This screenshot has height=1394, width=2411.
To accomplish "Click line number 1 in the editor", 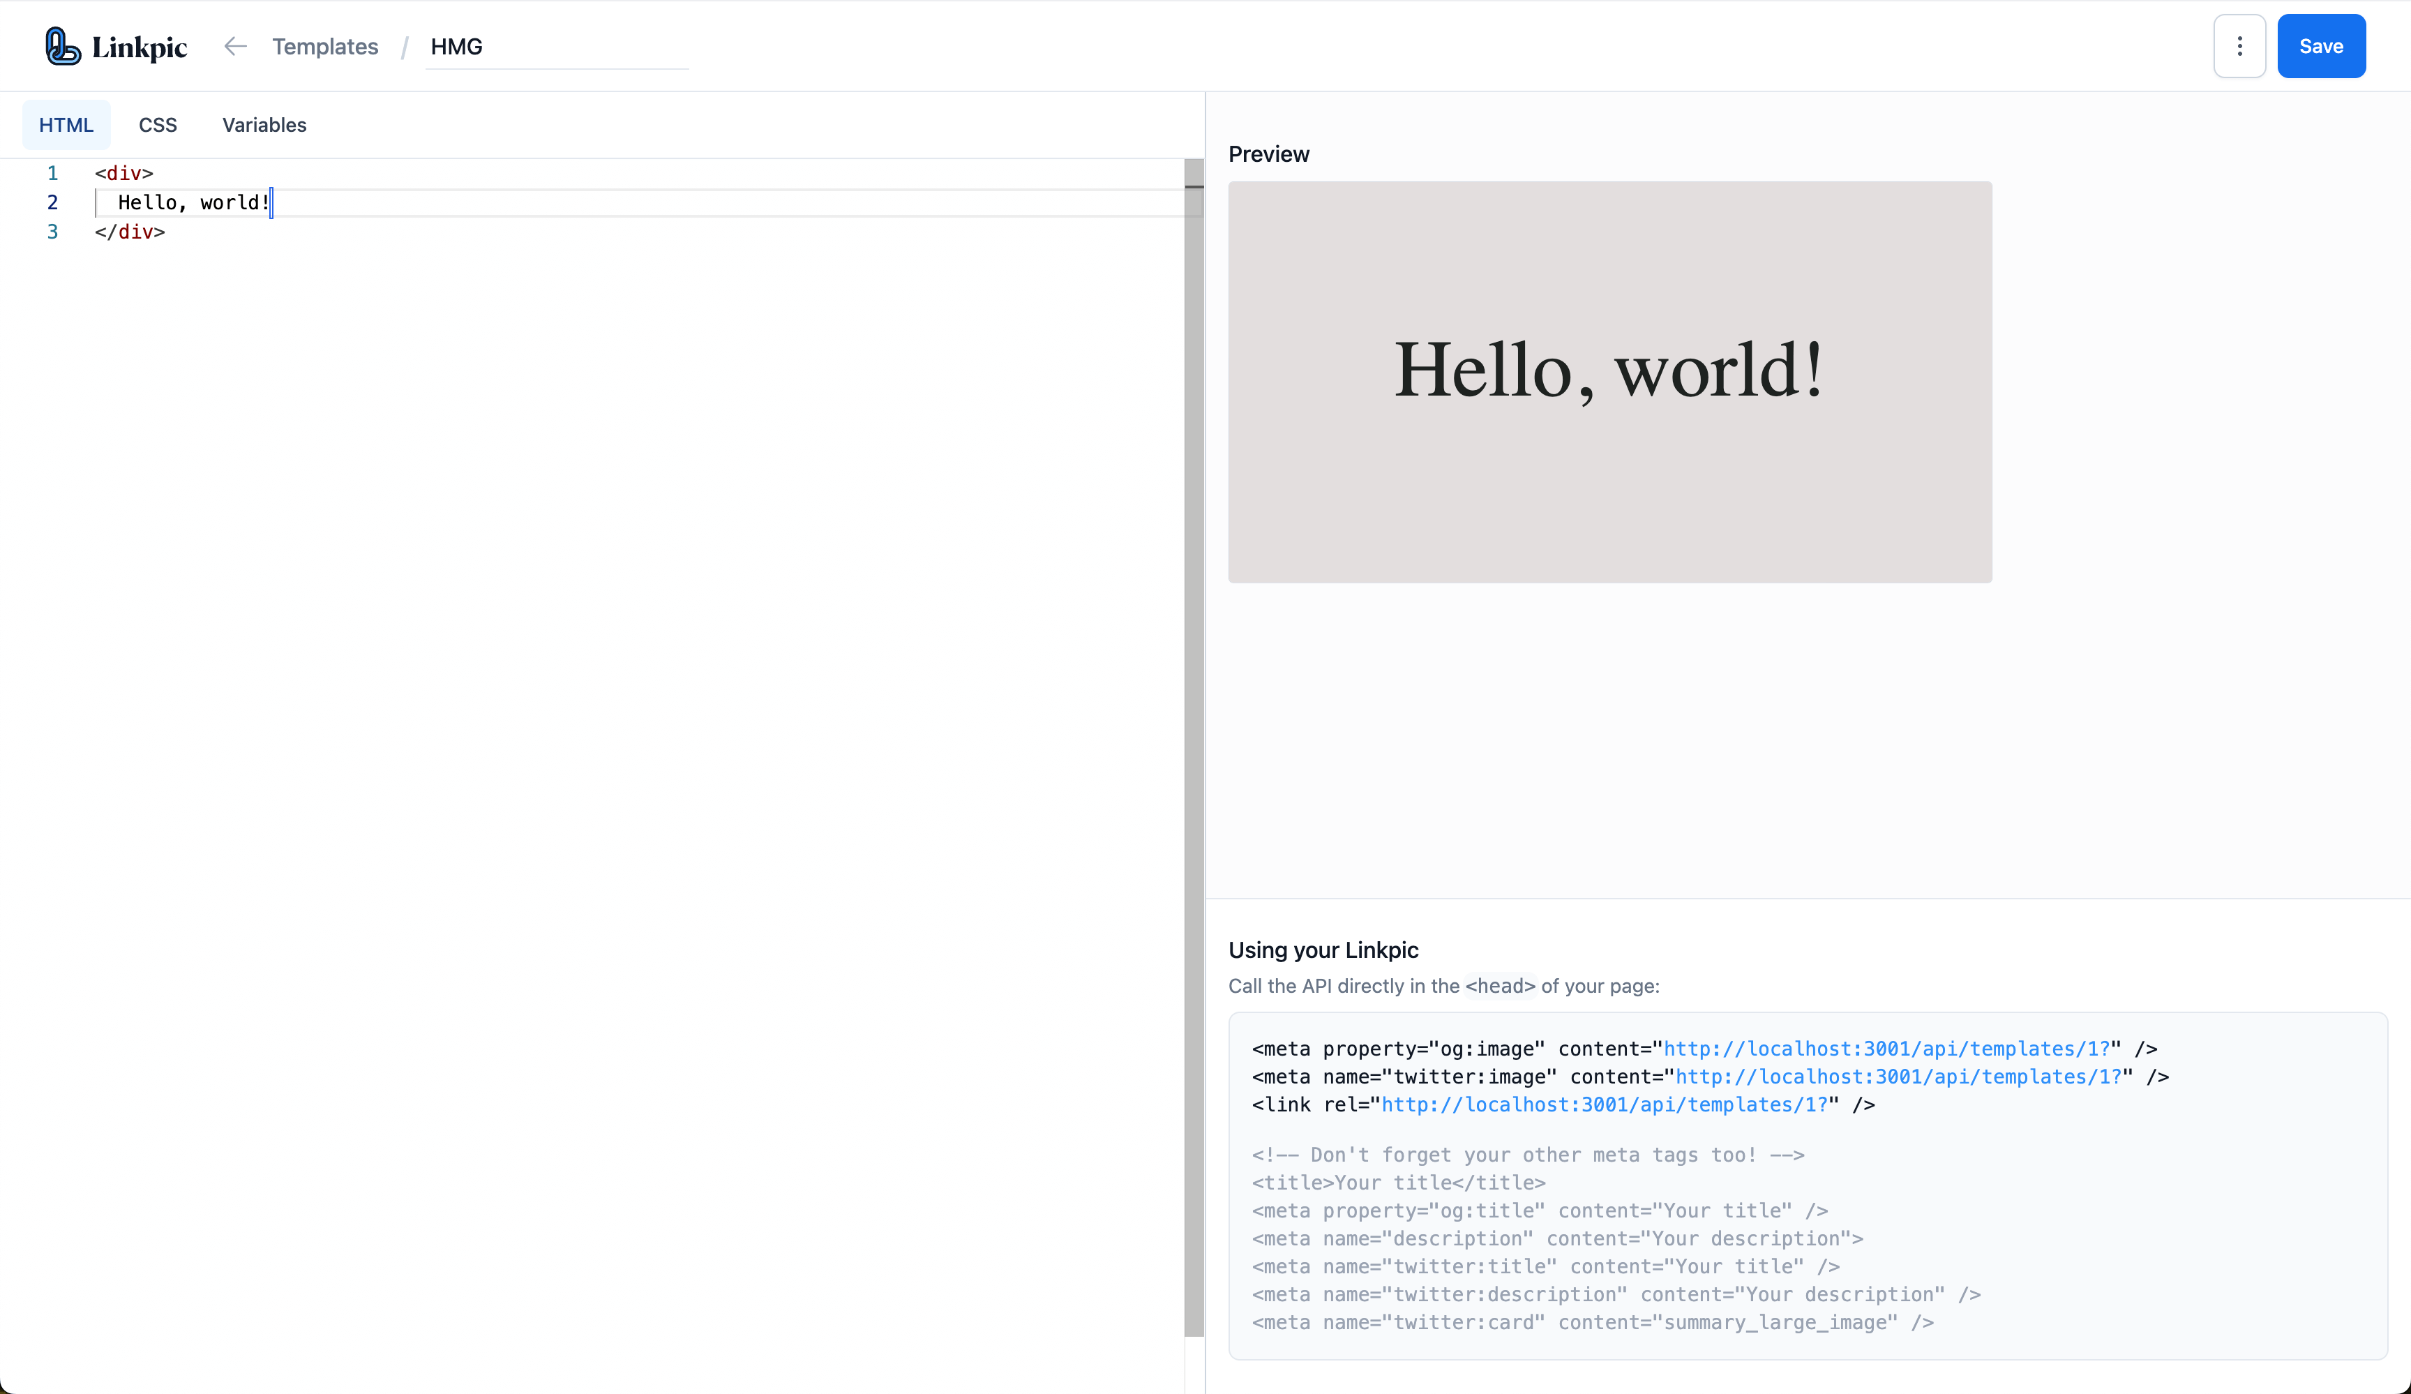I will click(x=52, y=173).
